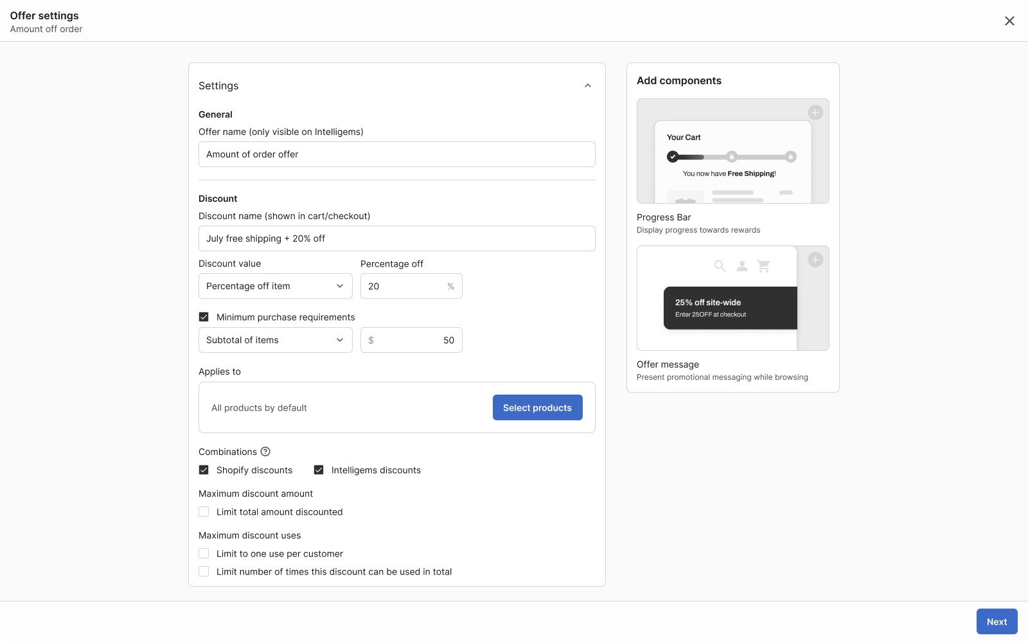Image resolution: width=1028 pixels, height=642 pixels.
Task: Add the Progress Bar component plus icon
Action: point(815,112)
